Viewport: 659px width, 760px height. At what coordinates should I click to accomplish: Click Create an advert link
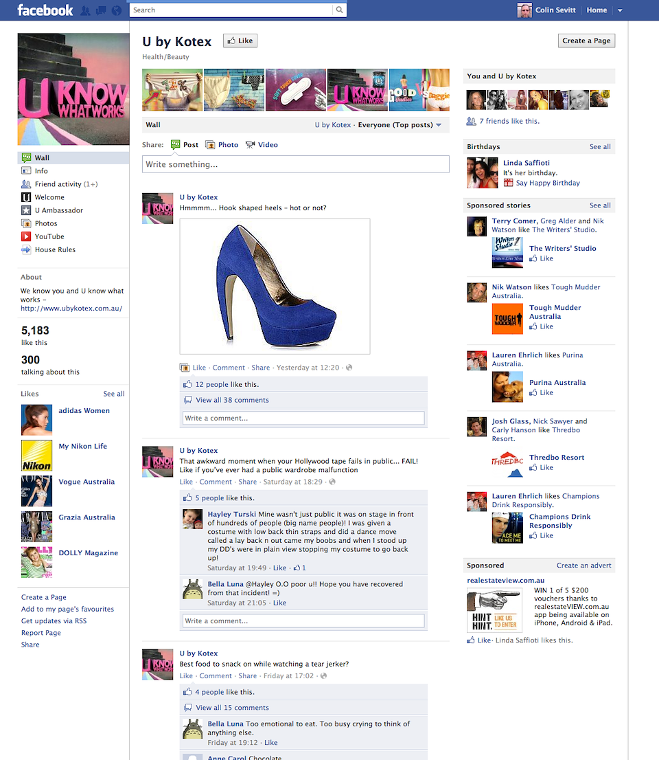584,565
